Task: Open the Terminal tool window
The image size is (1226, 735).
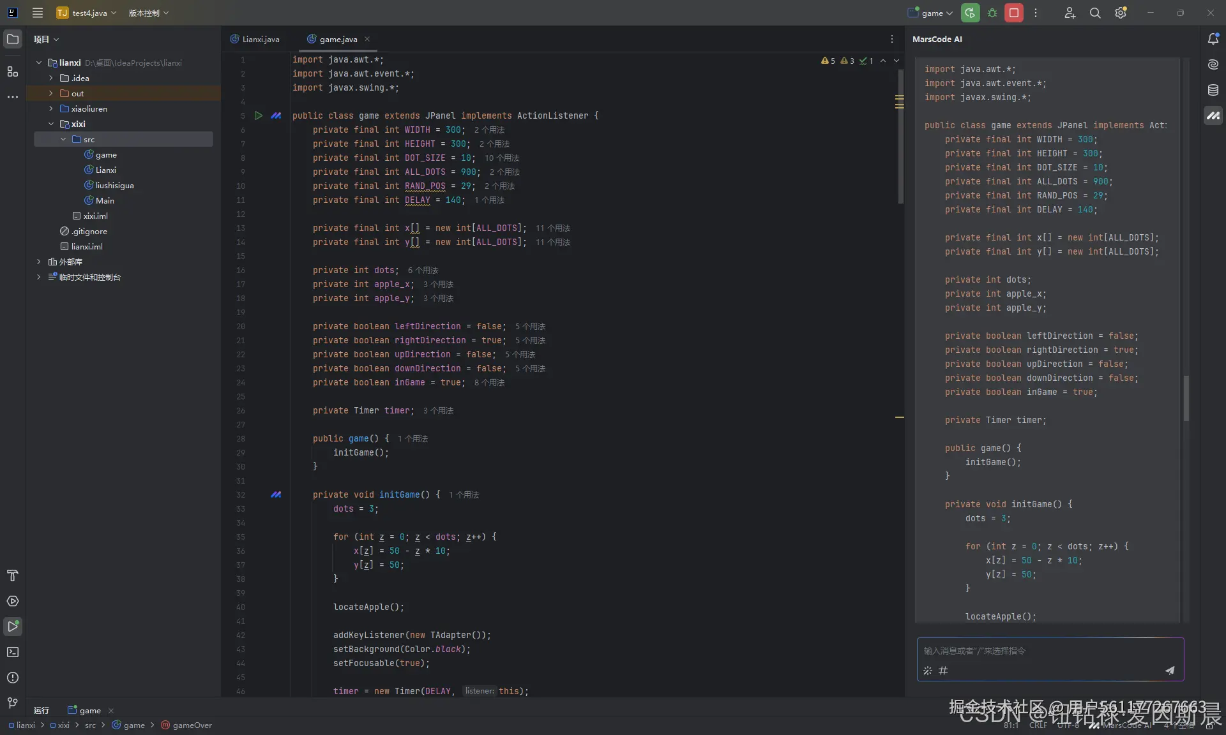Action: 13,652
